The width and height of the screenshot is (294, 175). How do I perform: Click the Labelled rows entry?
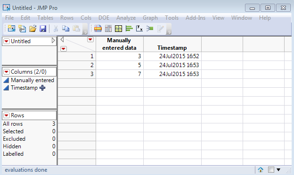point(29,154)
